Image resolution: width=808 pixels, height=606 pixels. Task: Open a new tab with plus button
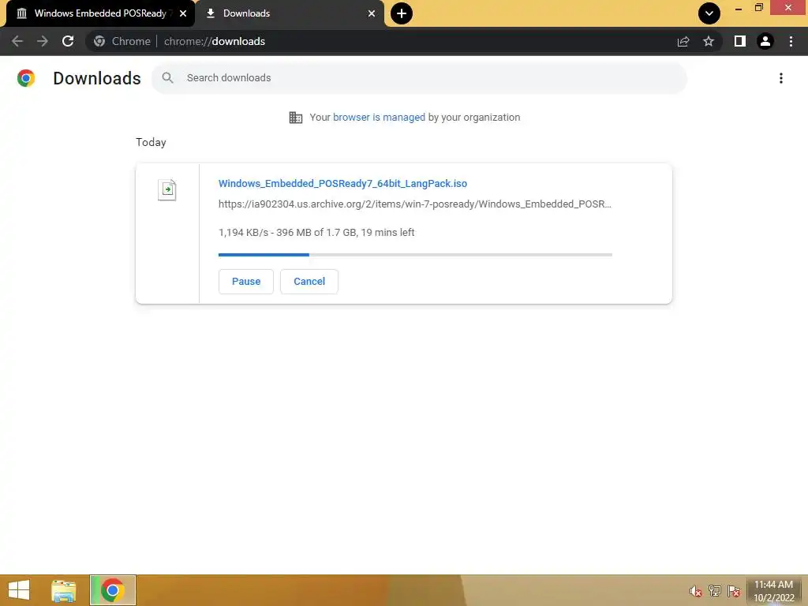click(402, 13)
